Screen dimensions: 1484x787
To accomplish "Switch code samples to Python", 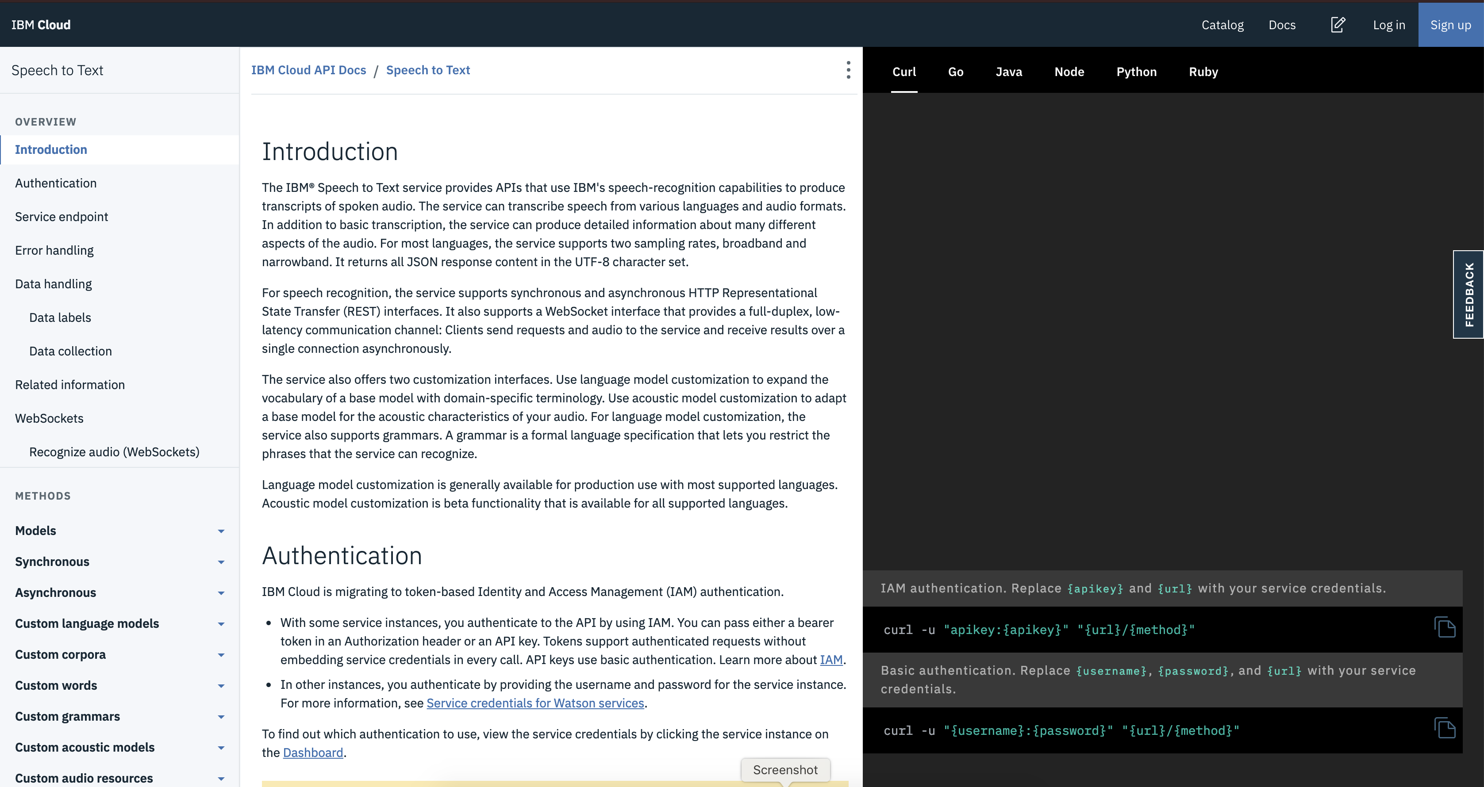I will pos(1136,71).
